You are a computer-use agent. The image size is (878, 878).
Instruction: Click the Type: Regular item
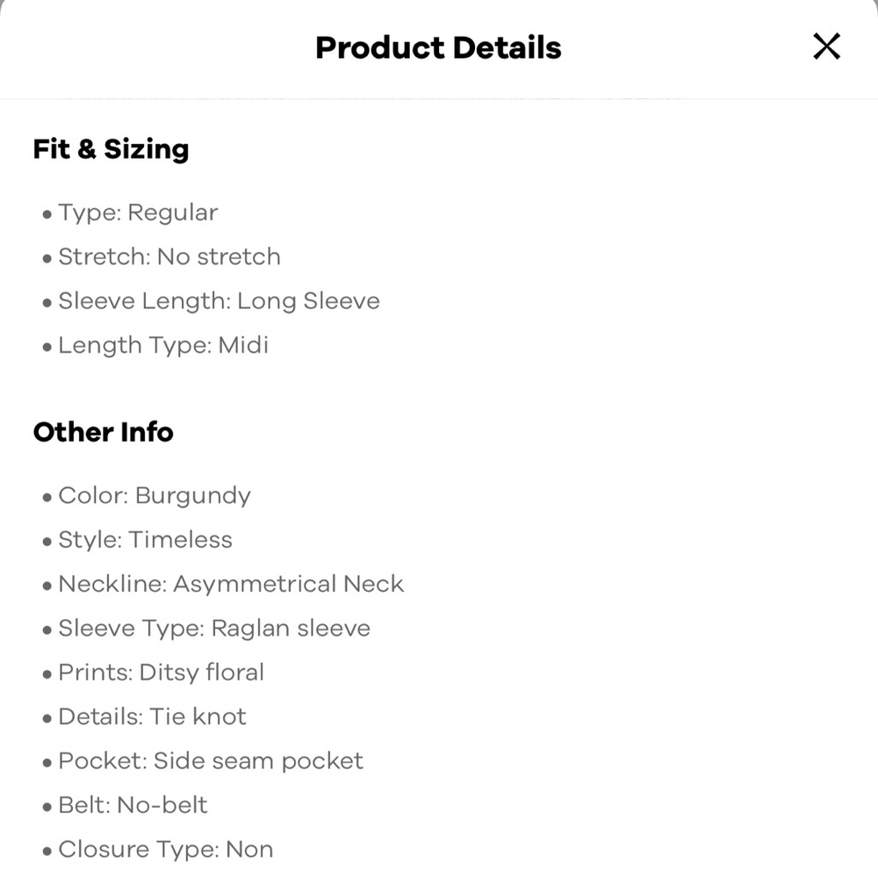click(x=138, y=212)
